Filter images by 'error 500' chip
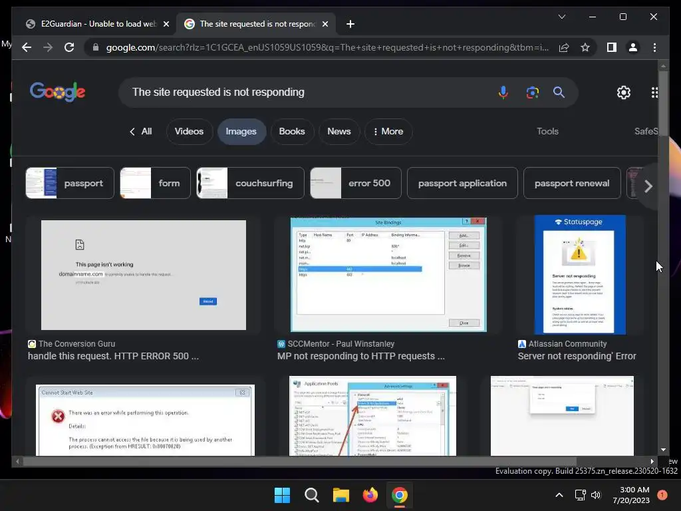This screenshot has width=681, height=511. tap(356, 183)
